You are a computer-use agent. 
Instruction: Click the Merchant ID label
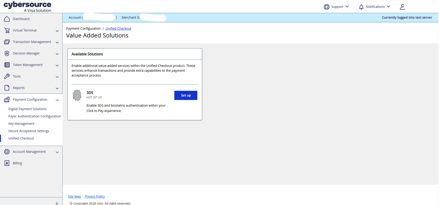(x=131, y=18)
